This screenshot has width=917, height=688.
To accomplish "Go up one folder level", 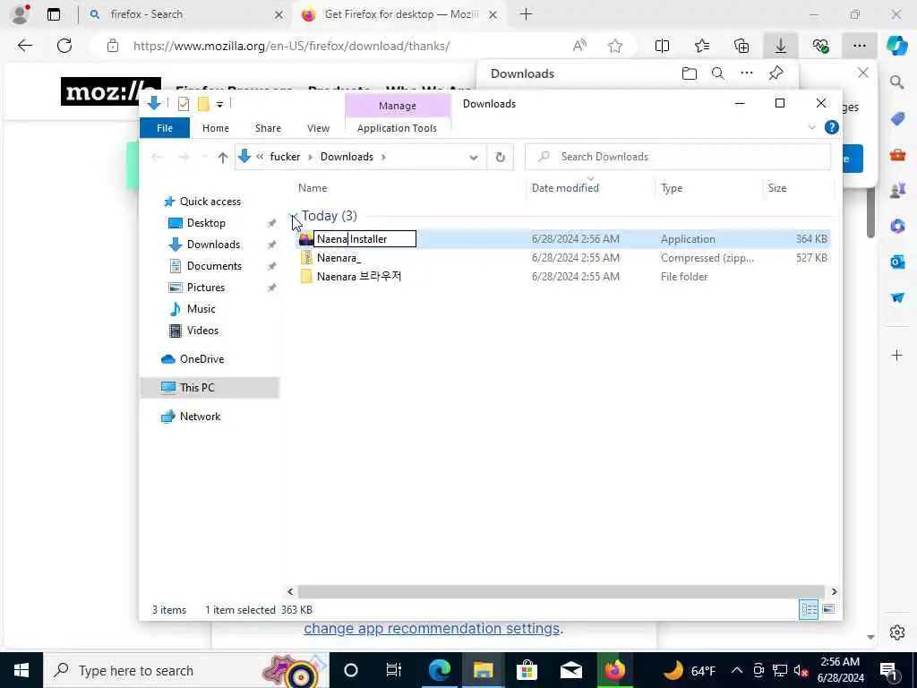I will 222,157.
